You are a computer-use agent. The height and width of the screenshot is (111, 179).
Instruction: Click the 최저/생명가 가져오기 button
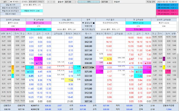pos(36,2)
